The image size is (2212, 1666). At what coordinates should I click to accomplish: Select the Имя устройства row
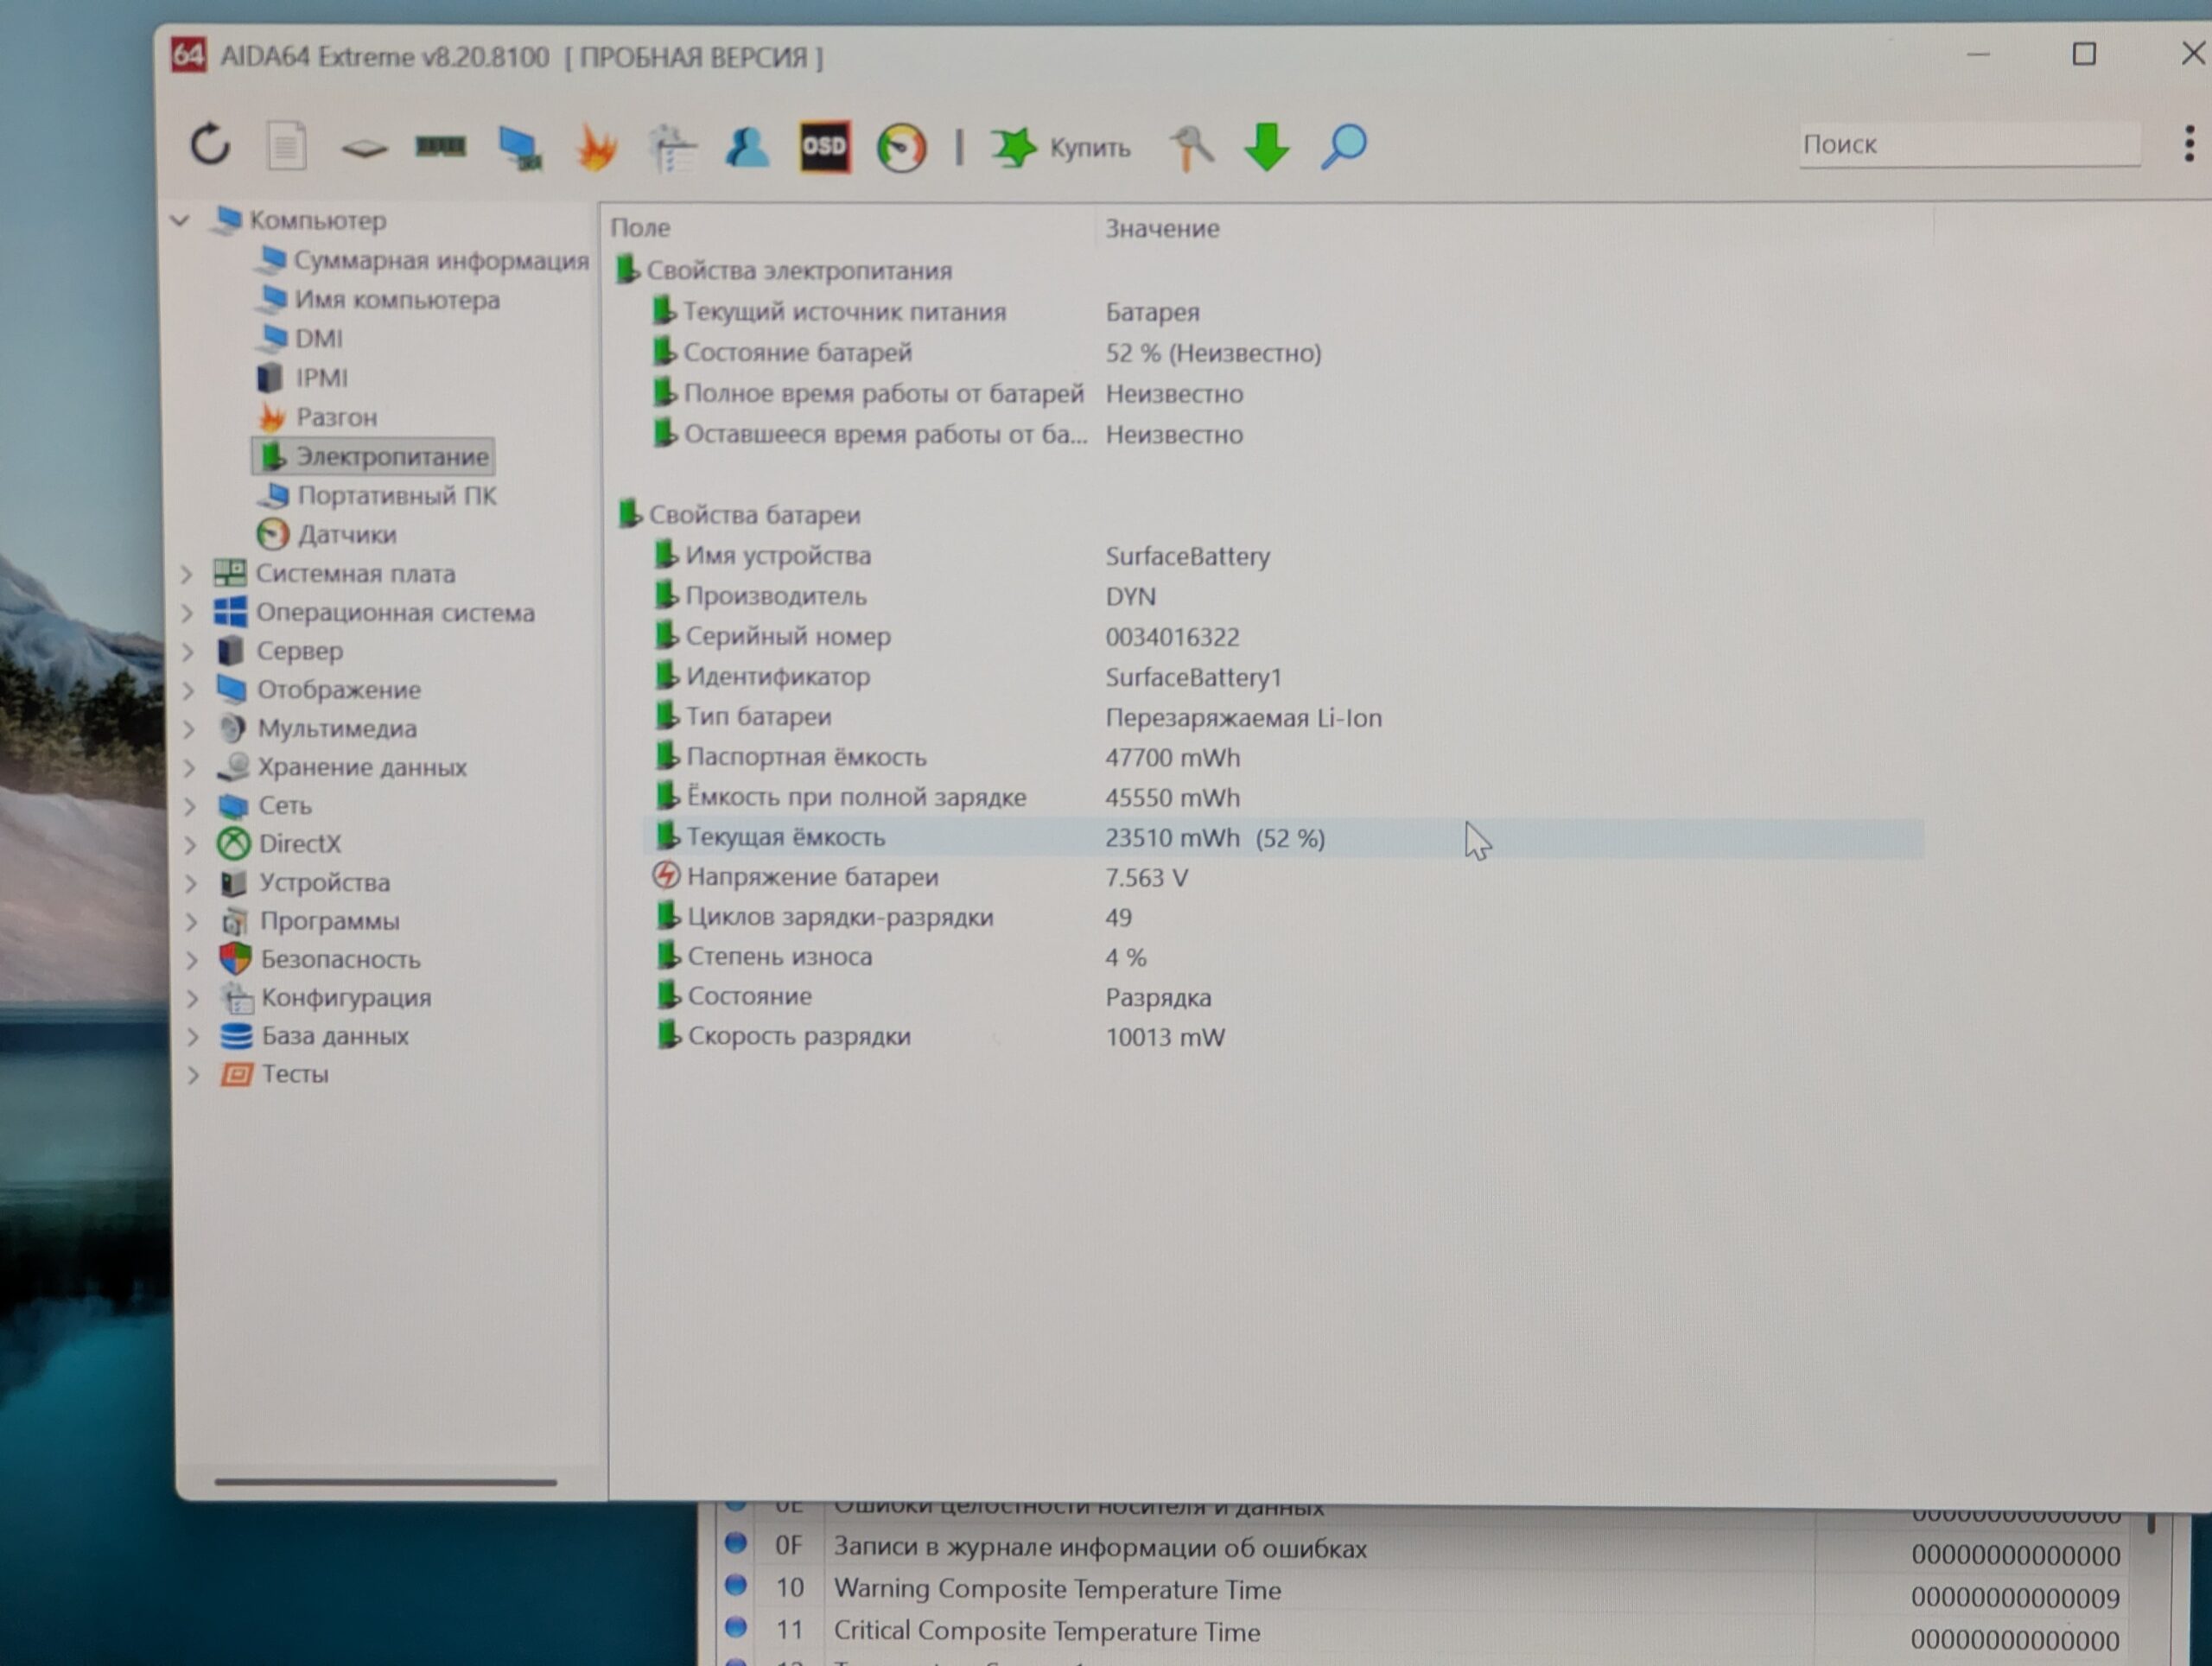tap(1283, 556)
